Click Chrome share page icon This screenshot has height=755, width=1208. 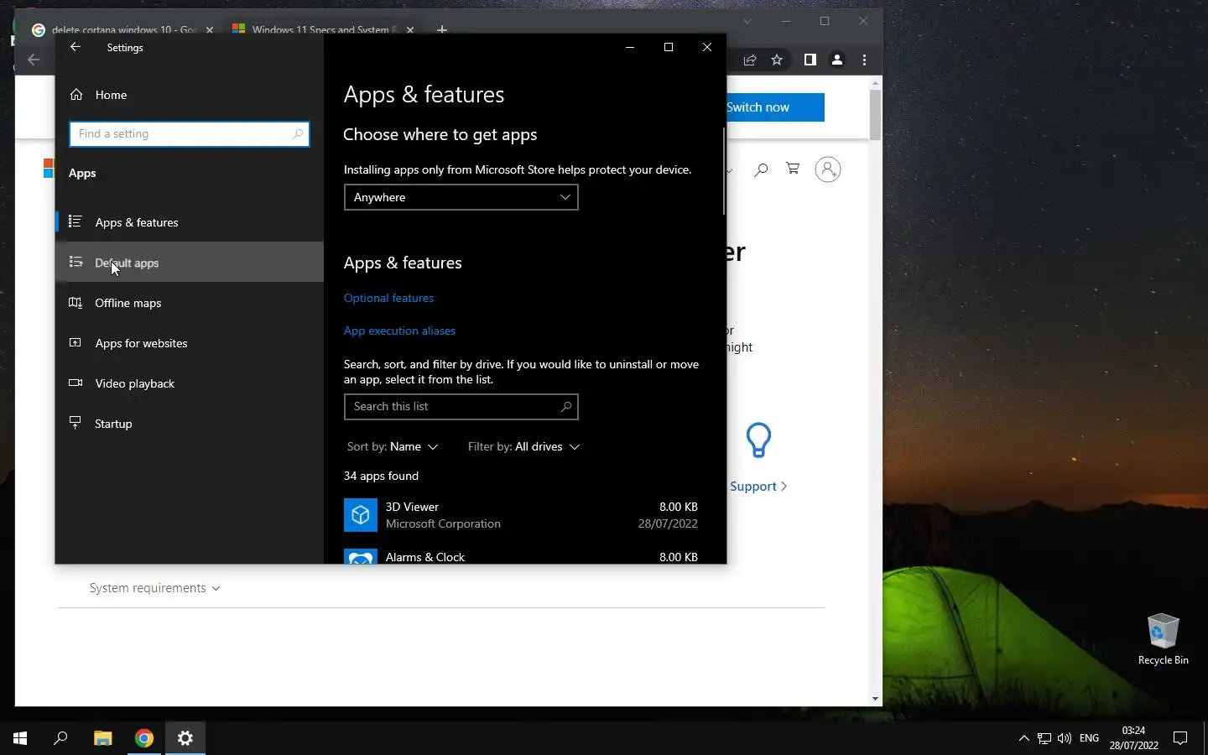750,60
